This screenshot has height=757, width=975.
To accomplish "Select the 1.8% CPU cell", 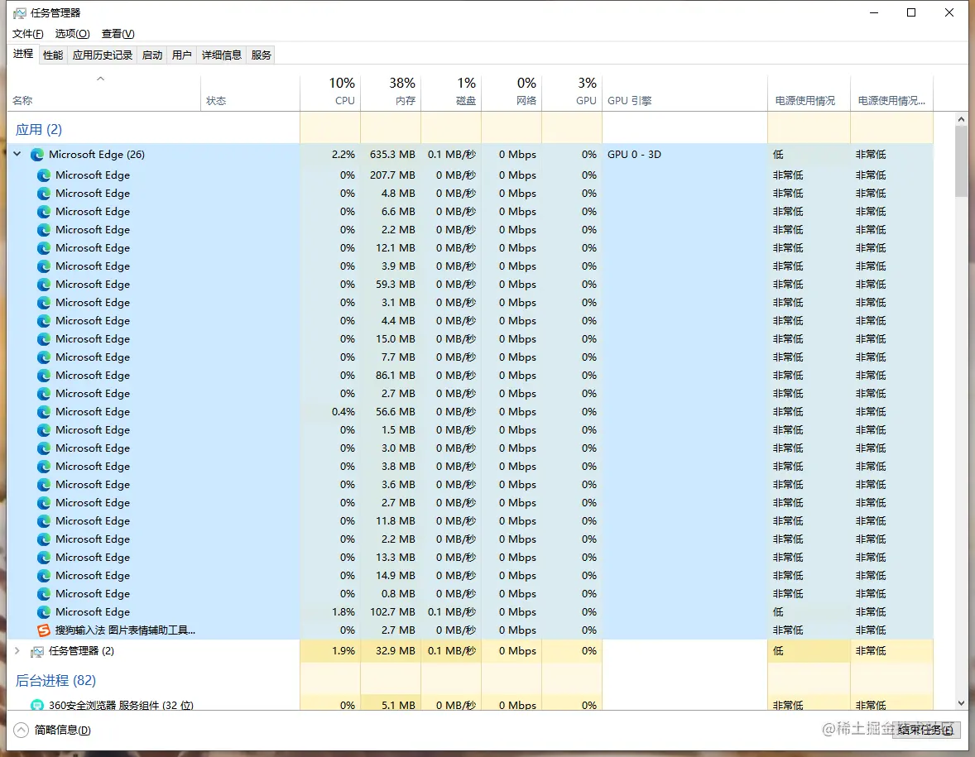I will click(x=330, y=611).
